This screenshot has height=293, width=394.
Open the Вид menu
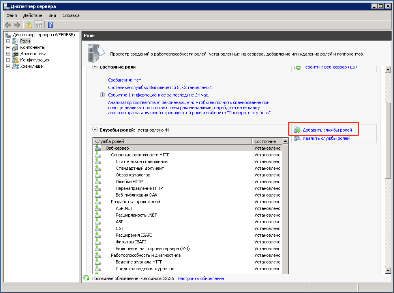pos(52,15)
